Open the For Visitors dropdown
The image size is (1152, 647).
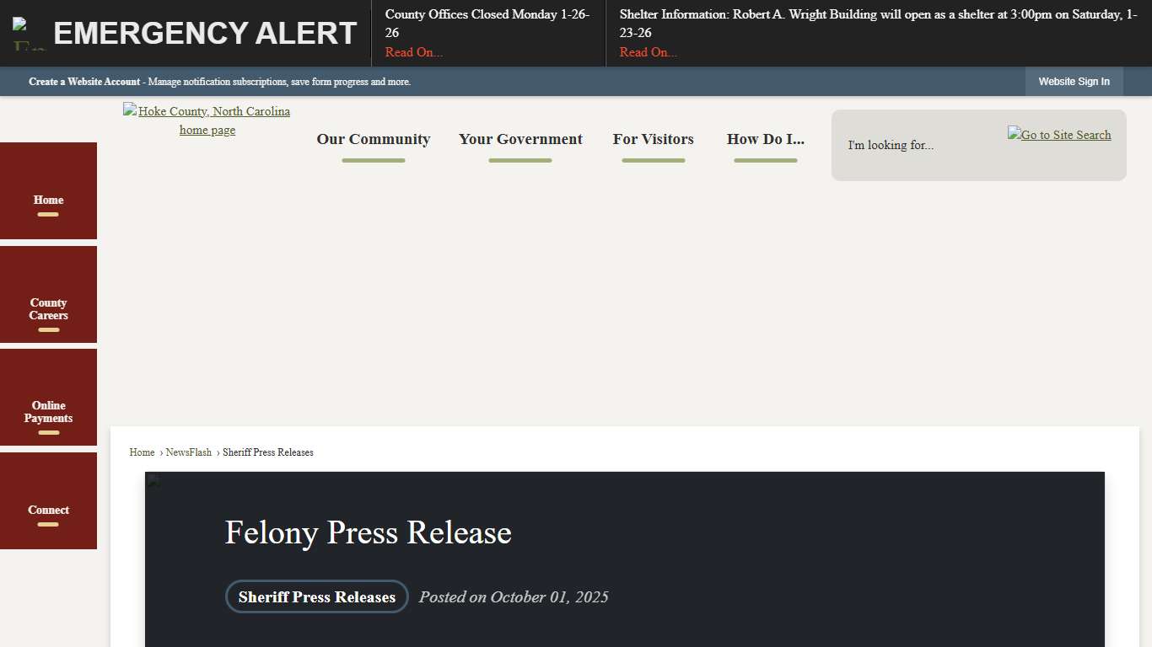tap(653, 139)
